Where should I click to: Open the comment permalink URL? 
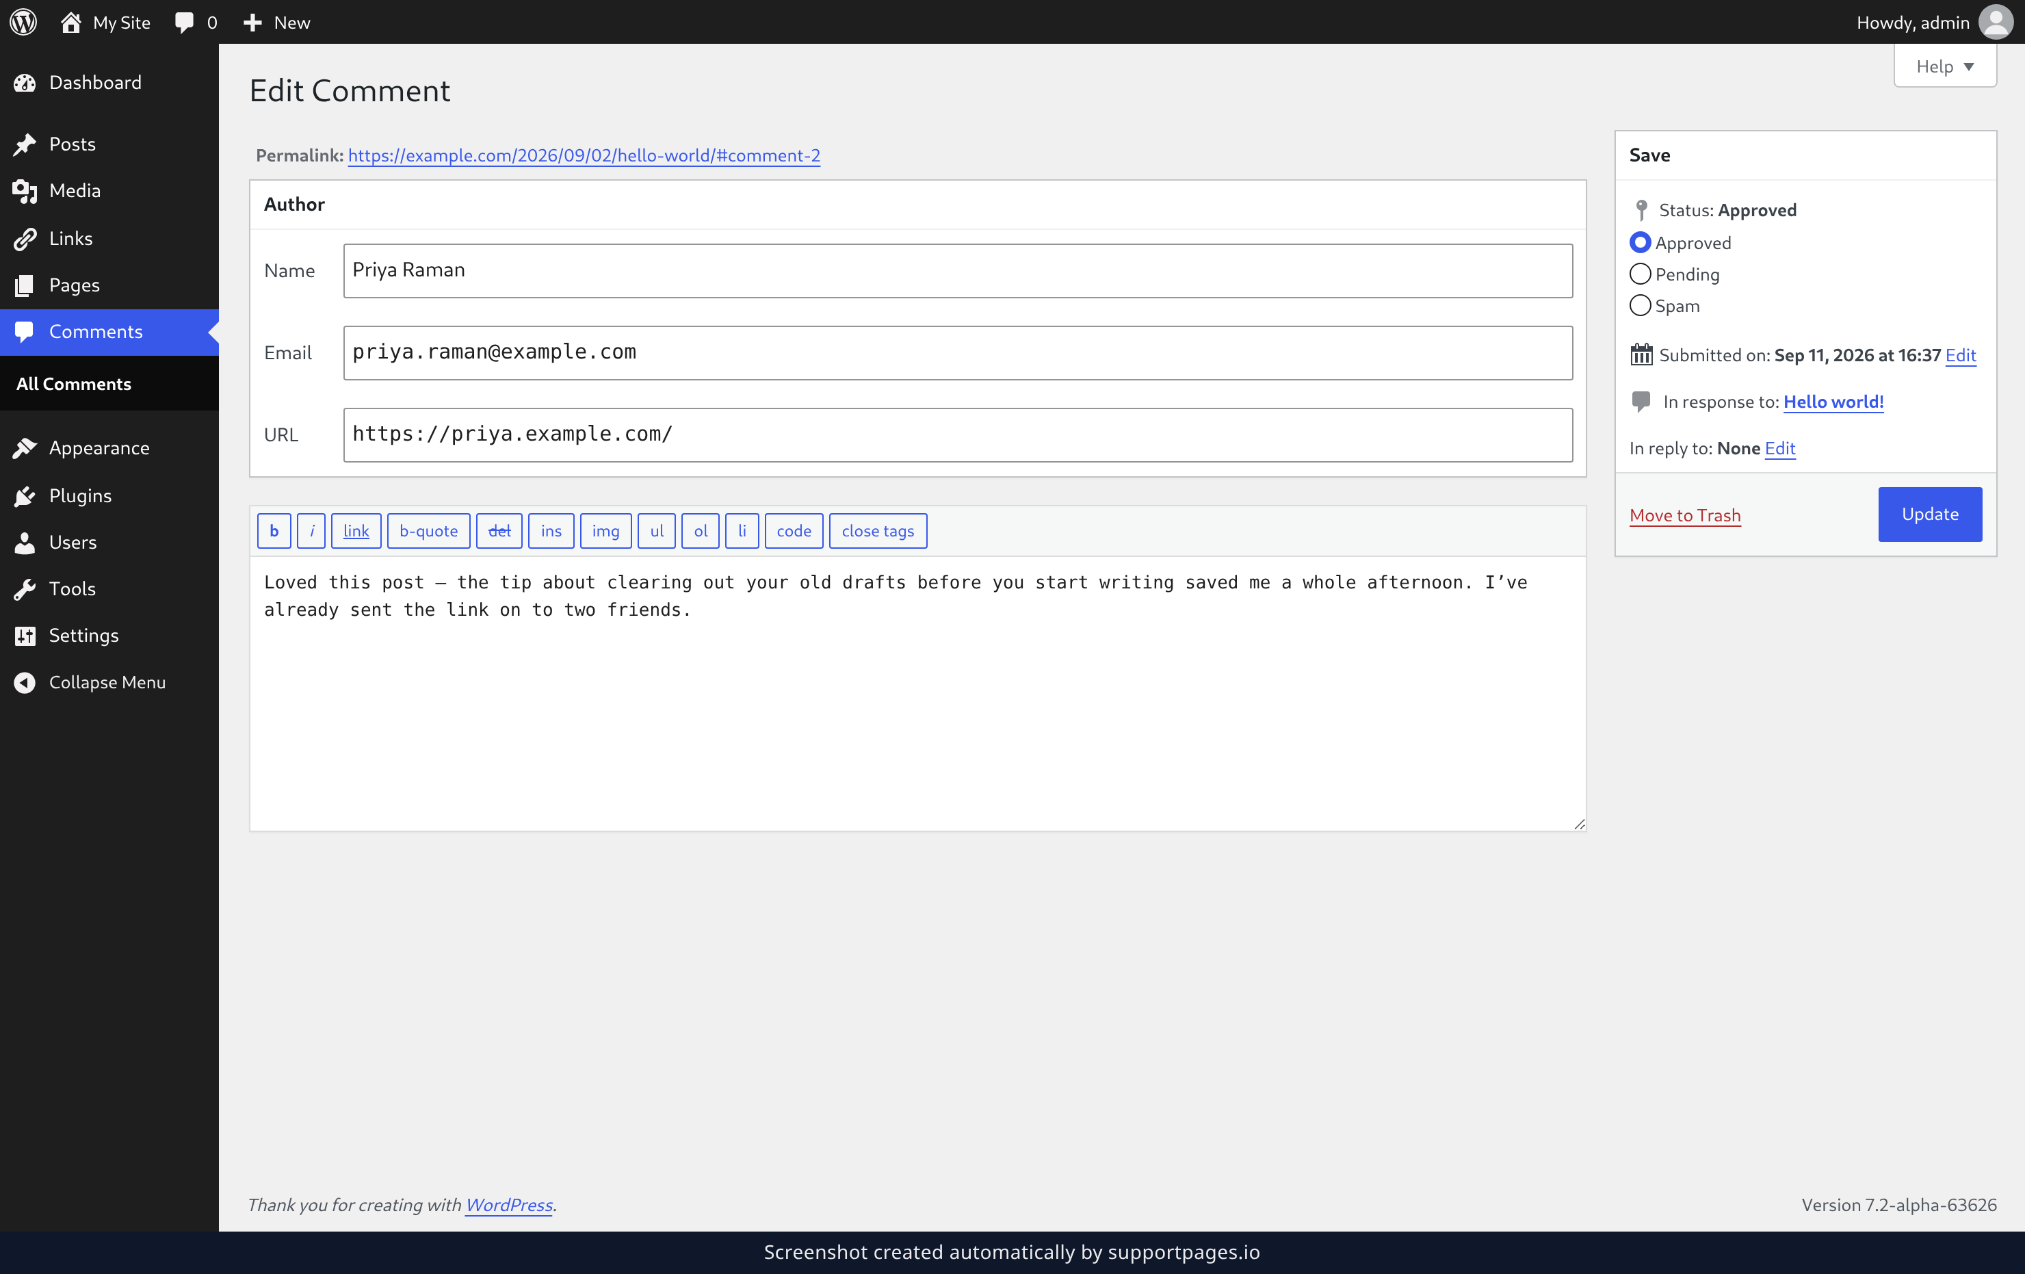pos(584,155)
